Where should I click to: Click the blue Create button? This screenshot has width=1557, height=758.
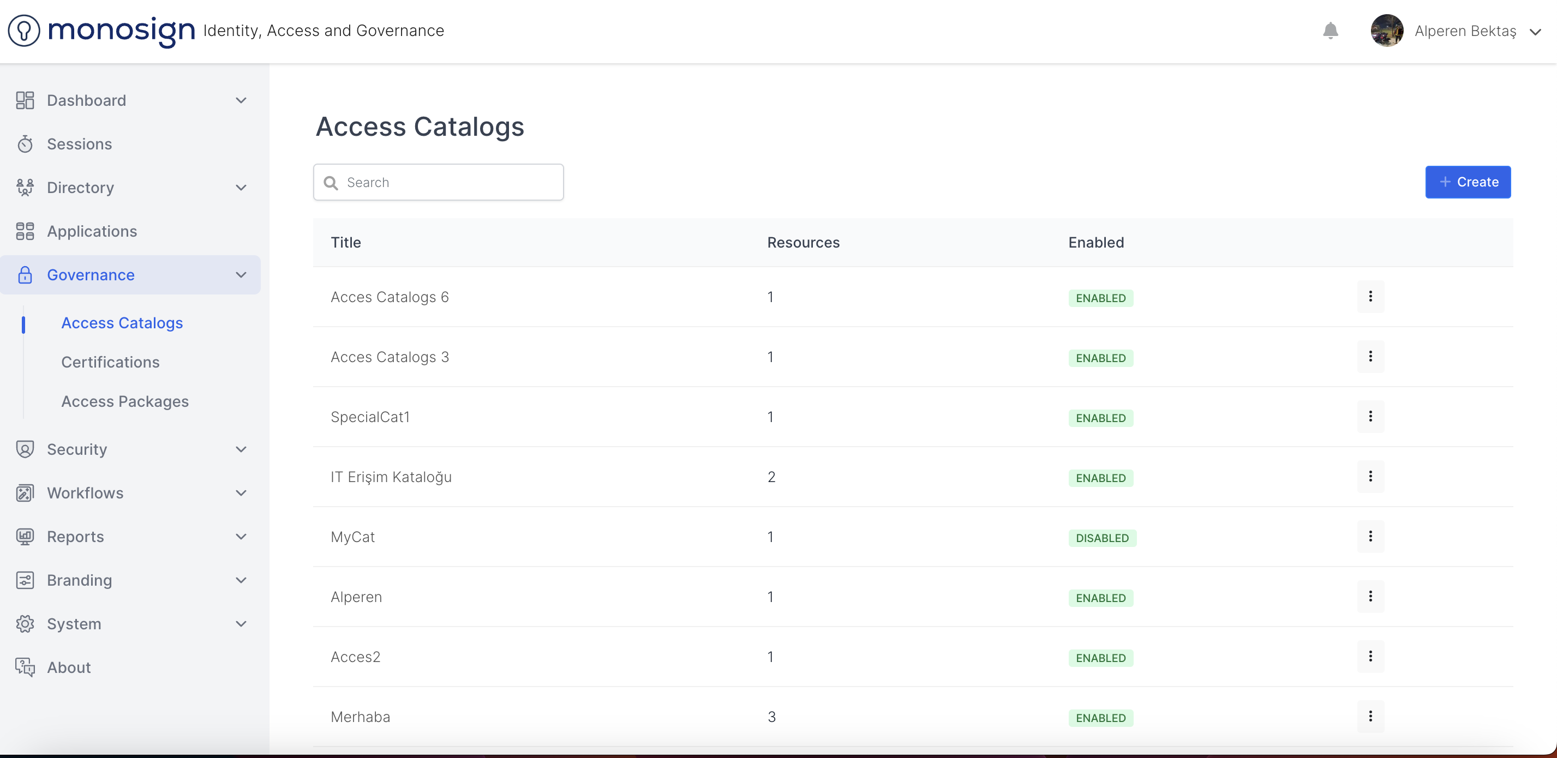[1468, 182]
